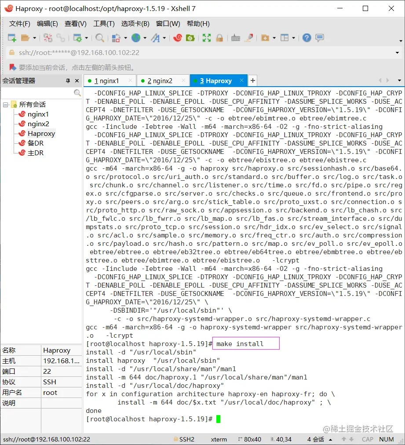The width and height of the screenshot is (405, 445).
Task: Open the 帮助(H) menu
Action: click(198, 24)
